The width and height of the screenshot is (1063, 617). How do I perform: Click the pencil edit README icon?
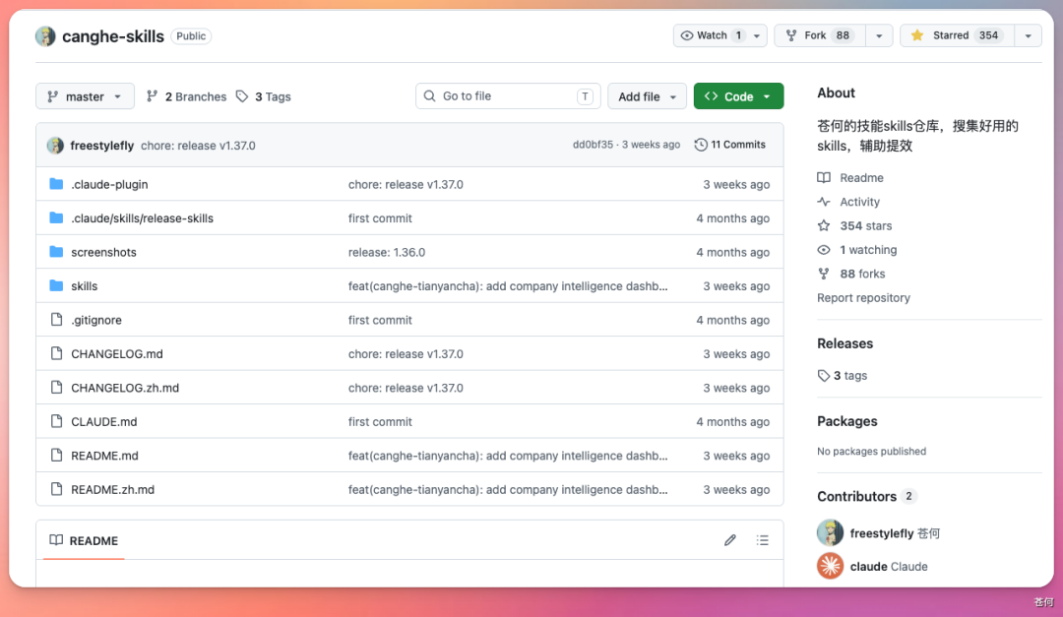coord(729,540)
